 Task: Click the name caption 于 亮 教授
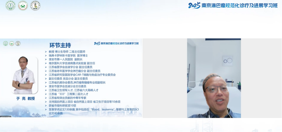click(x=25, y=99)
